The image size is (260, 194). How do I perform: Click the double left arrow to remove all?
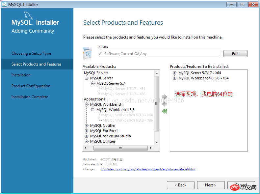coord(165,111)
